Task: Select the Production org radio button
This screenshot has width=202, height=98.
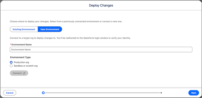Action: coord(11,62)
